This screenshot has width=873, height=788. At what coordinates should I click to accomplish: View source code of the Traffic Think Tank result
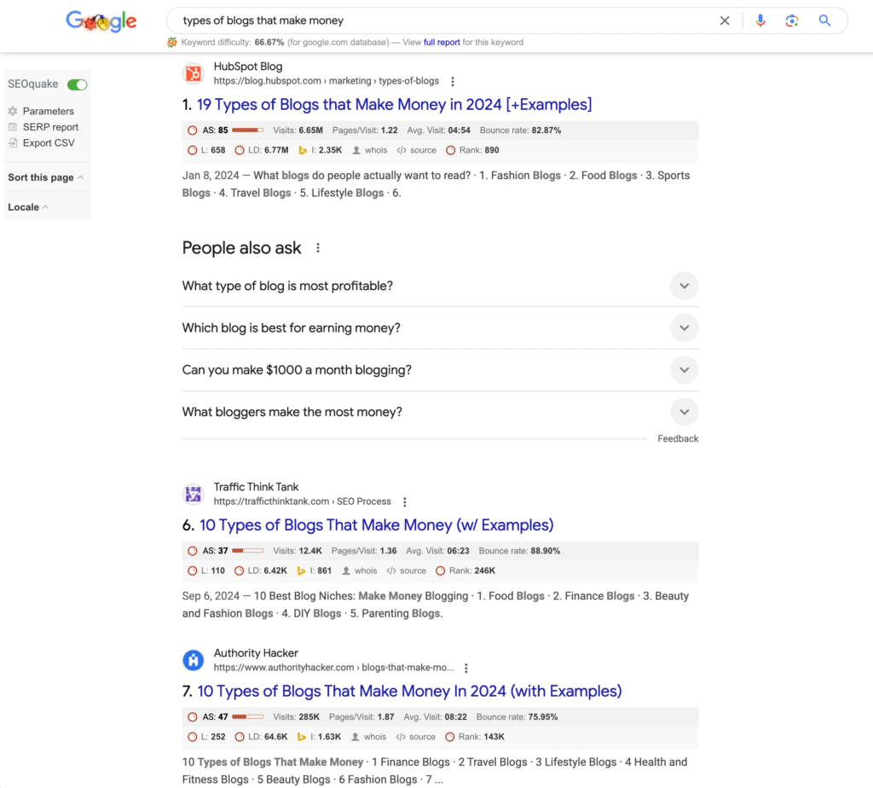(407, 571)
